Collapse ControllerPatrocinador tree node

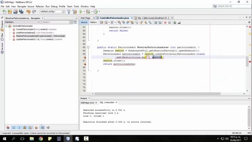(7, 26)
